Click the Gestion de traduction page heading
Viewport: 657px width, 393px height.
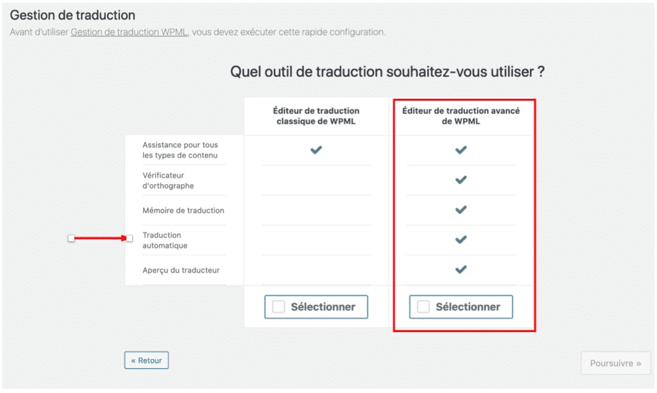[72, 15]
